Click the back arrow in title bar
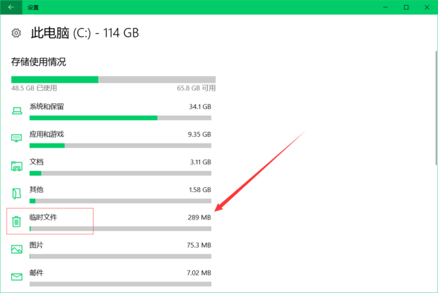The width and height of the screenshot is (438, 293). point(10,7)
